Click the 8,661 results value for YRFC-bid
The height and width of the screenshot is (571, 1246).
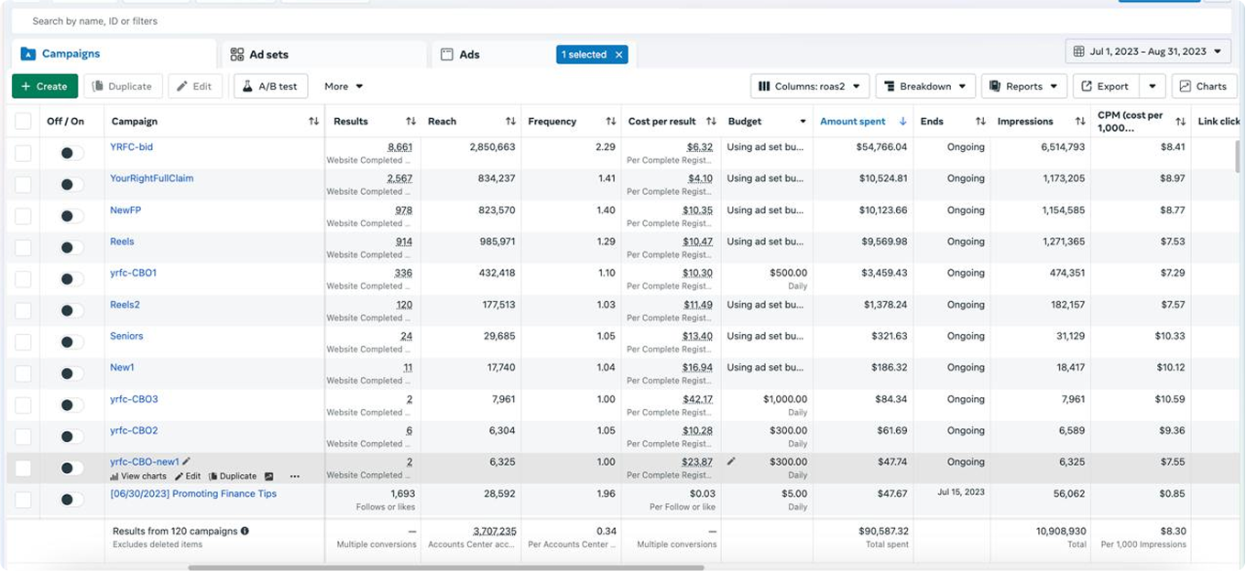[399, 146]
